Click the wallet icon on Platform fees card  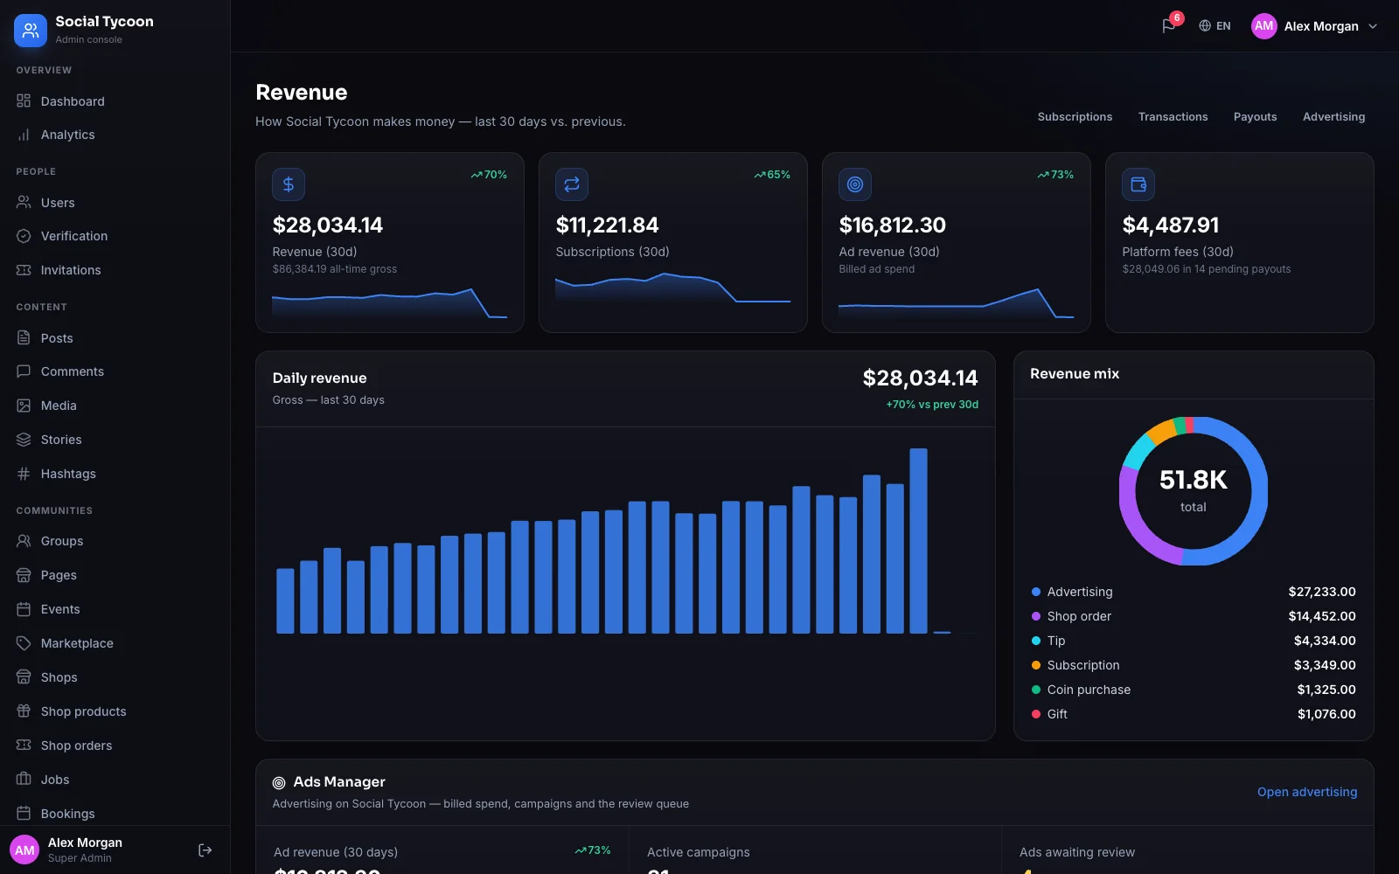click(1138, 184)
